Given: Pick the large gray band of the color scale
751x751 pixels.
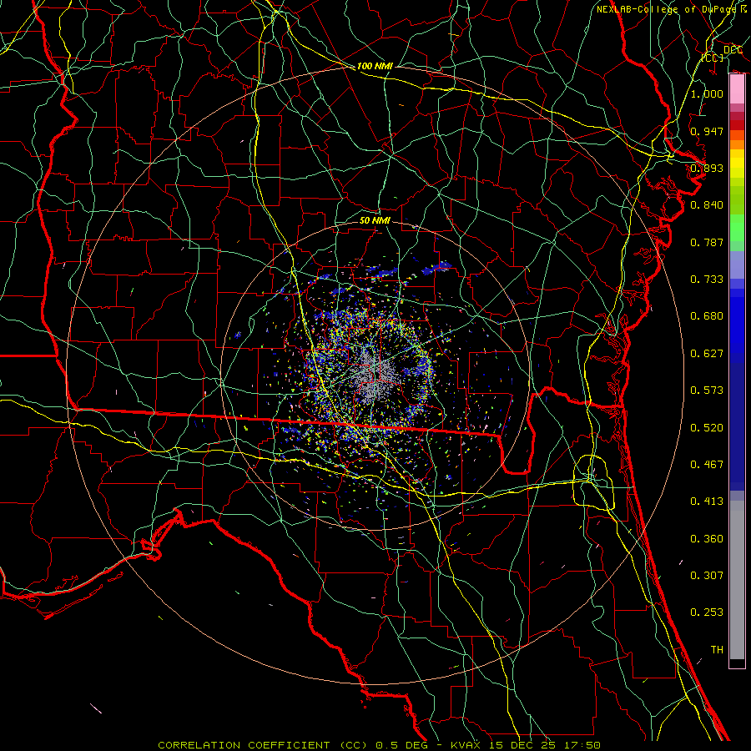Looking at the screenshot, I should pyautogui.click(x=737, y=580).
